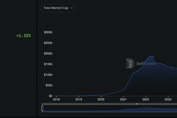Select the green +1.32% change value
The image size is (177, 118).
coord(24,36)
